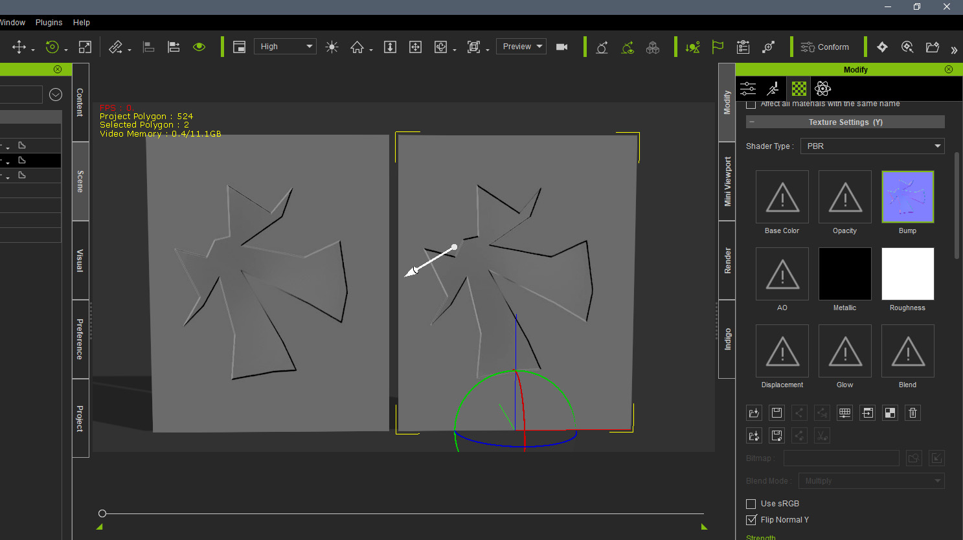Select the Bump texture thumbnail

tap(908, 197)
